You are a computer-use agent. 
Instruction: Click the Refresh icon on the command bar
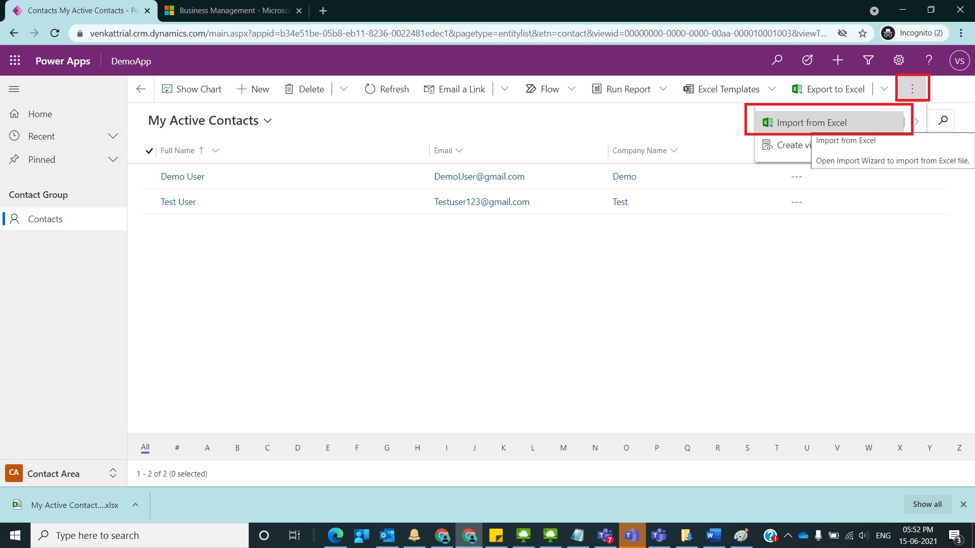click(x=370, y=89)
